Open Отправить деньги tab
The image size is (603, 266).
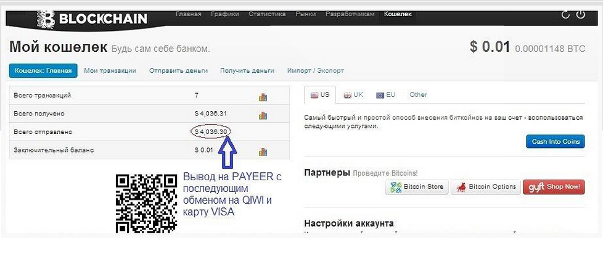tap(178, 71)
